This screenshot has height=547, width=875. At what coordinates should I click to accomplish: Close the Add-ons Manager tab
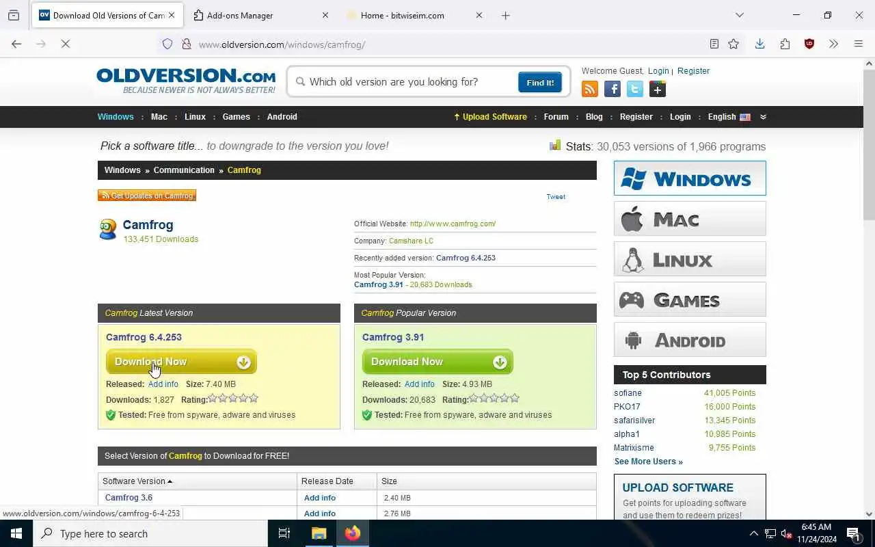[x=325, y=15]
